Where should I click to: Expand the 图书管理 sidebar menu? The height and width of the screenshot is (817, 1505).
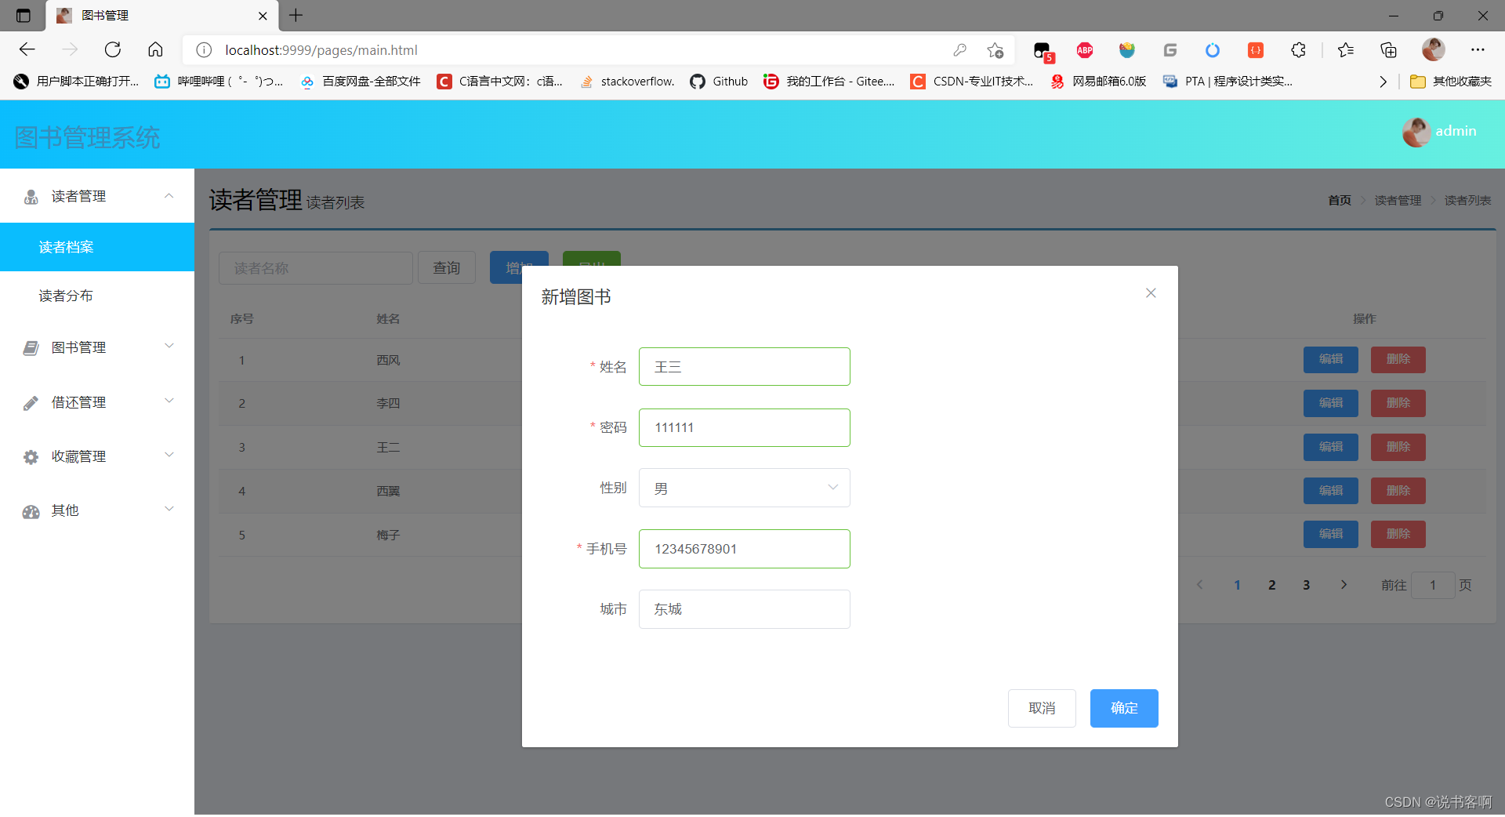click(97, 347)
